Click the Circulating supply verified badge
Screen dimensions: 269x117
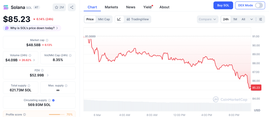pos(53,100)
